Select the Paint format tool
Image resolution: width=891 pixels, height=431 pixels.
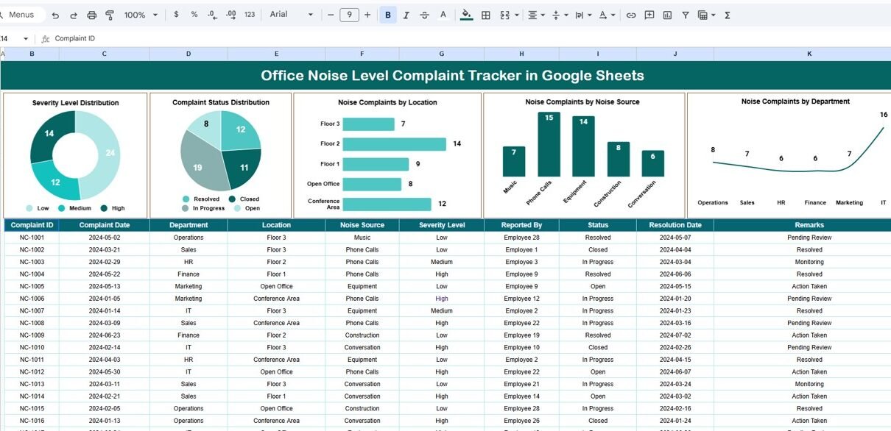point(110,15)
